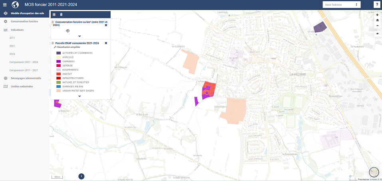This screenshot has height=181, width=382.
Task: Remove Consommation foncière au km² layer
Action: [106, 25]
